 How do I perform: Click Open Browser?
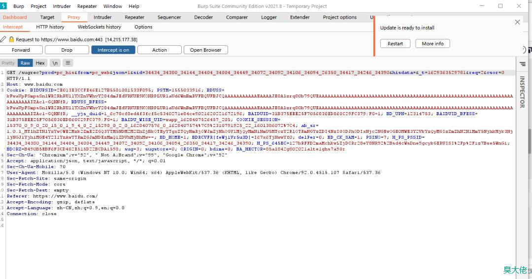tap(205, 50)
